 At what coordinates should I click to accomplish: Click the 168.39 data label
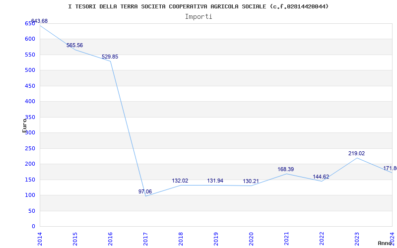(x=286, y=169)
